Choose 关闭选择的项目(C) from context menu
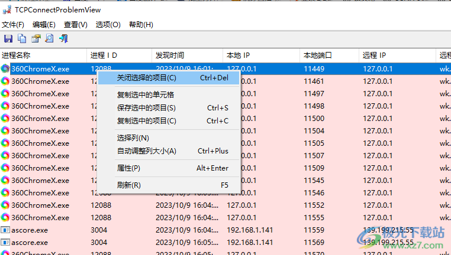Viewport: 451px width, 255px height. pyautogui.click(x=169, y=78)
